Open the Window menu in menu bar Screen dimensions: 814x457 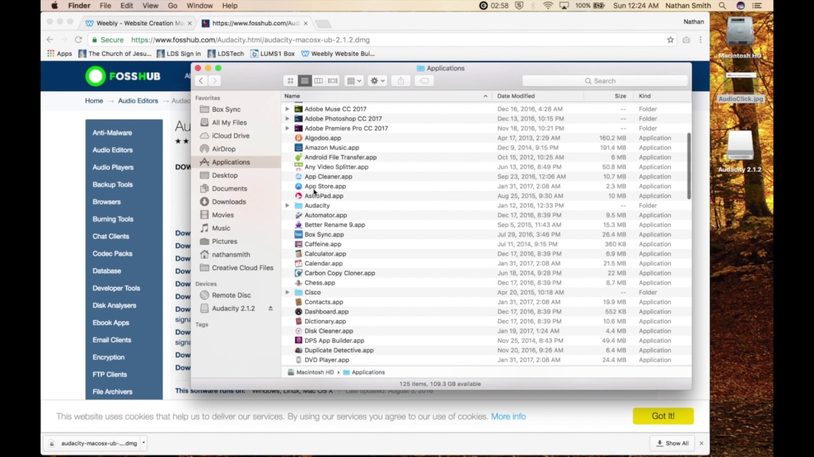coord(200,6)
